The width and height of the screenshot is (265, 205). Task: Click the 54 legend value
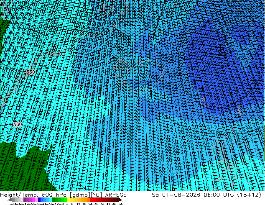click(120, 204)
